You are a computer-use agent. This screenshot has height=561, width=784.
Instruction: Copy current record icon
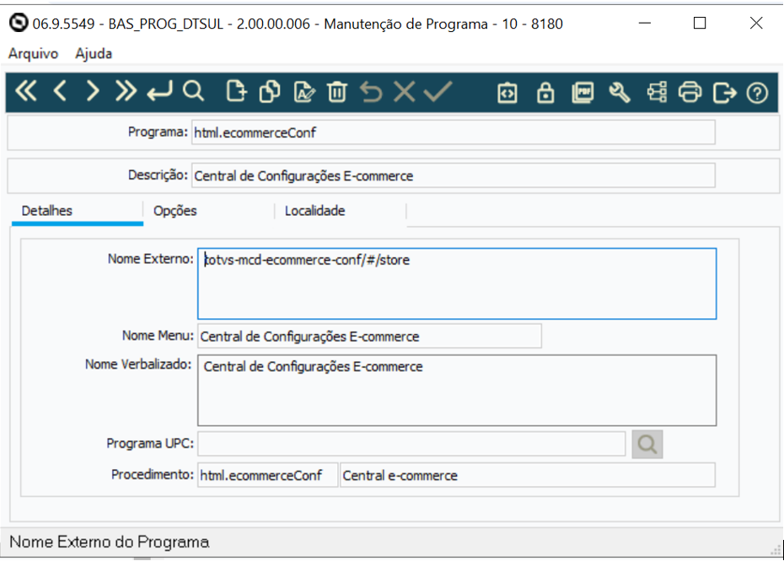click(270, 92)
